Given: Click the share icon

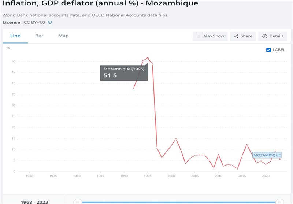Looking at the screenshot, I should 236,36.
